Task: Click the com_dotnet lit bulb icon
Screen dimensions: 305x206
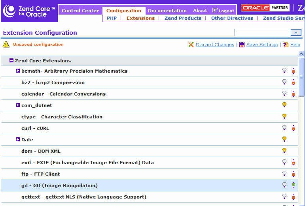Action: click(284, 105)
